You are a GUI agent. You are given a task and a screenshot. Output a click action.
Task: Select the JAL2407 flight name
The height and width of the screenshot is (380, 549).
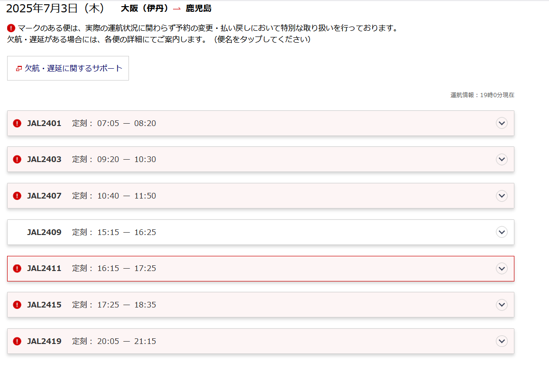point(44,196)
